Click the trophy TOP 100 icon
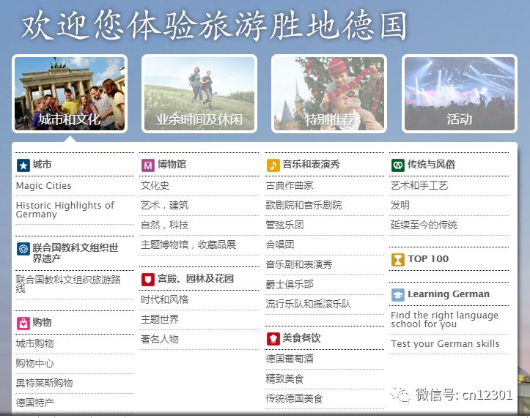Image resolution: width=530 pixels, height=418 pixels. (398, 260)
